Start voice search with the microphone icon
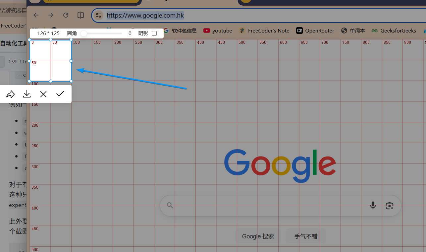Viewport: 426px width, 252px height. click(373, 206)
